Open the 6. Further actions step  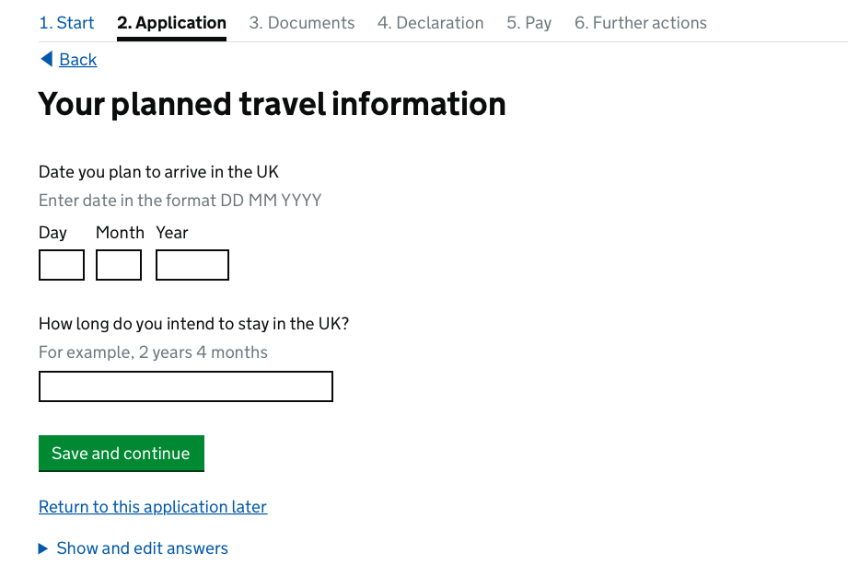640,23
